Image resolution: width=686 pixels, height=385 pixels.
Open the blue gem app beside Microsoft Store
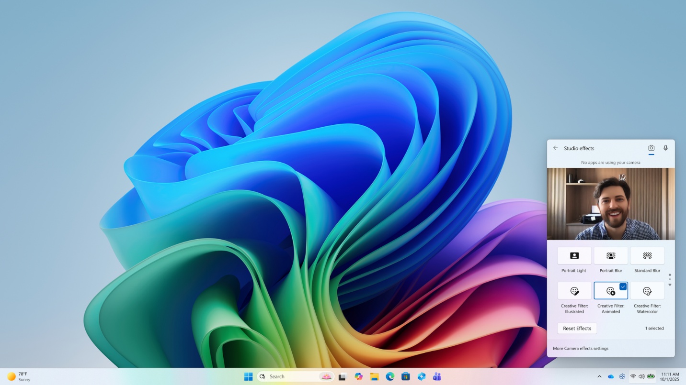(422, 377)
